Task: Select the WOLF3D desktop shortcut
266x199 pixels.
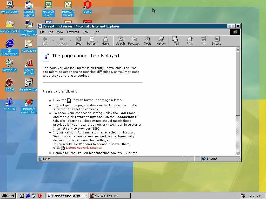Action: click(x=9, y=104)
